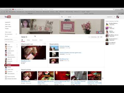Viewport: 124px width, 93px height.
Task: Open the second Recent activity thumbnail
Action: pos(54,55)
